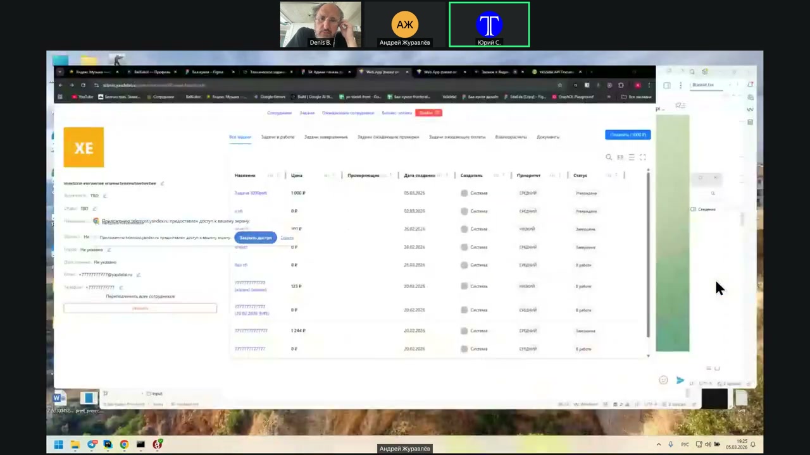The image size is (810, 455).
Task: Click the emoji smiley icon in chat
Action: (x=663, y=380)
